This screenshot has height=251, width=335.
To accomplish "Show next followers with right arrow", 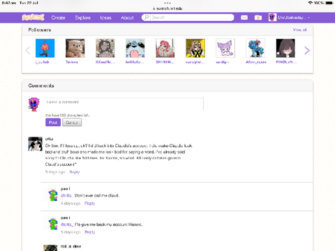I will point(307,50).
